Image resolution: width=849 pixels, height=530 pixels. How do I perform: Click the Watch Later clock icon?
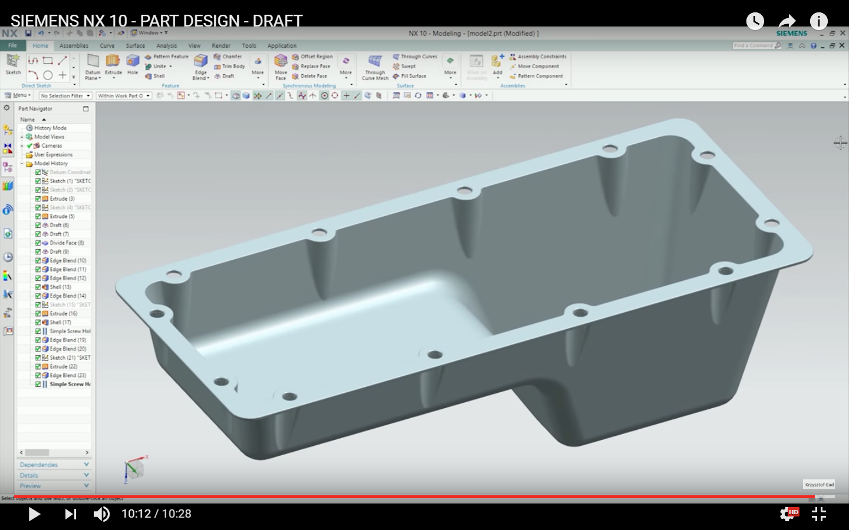click(755, 21)
